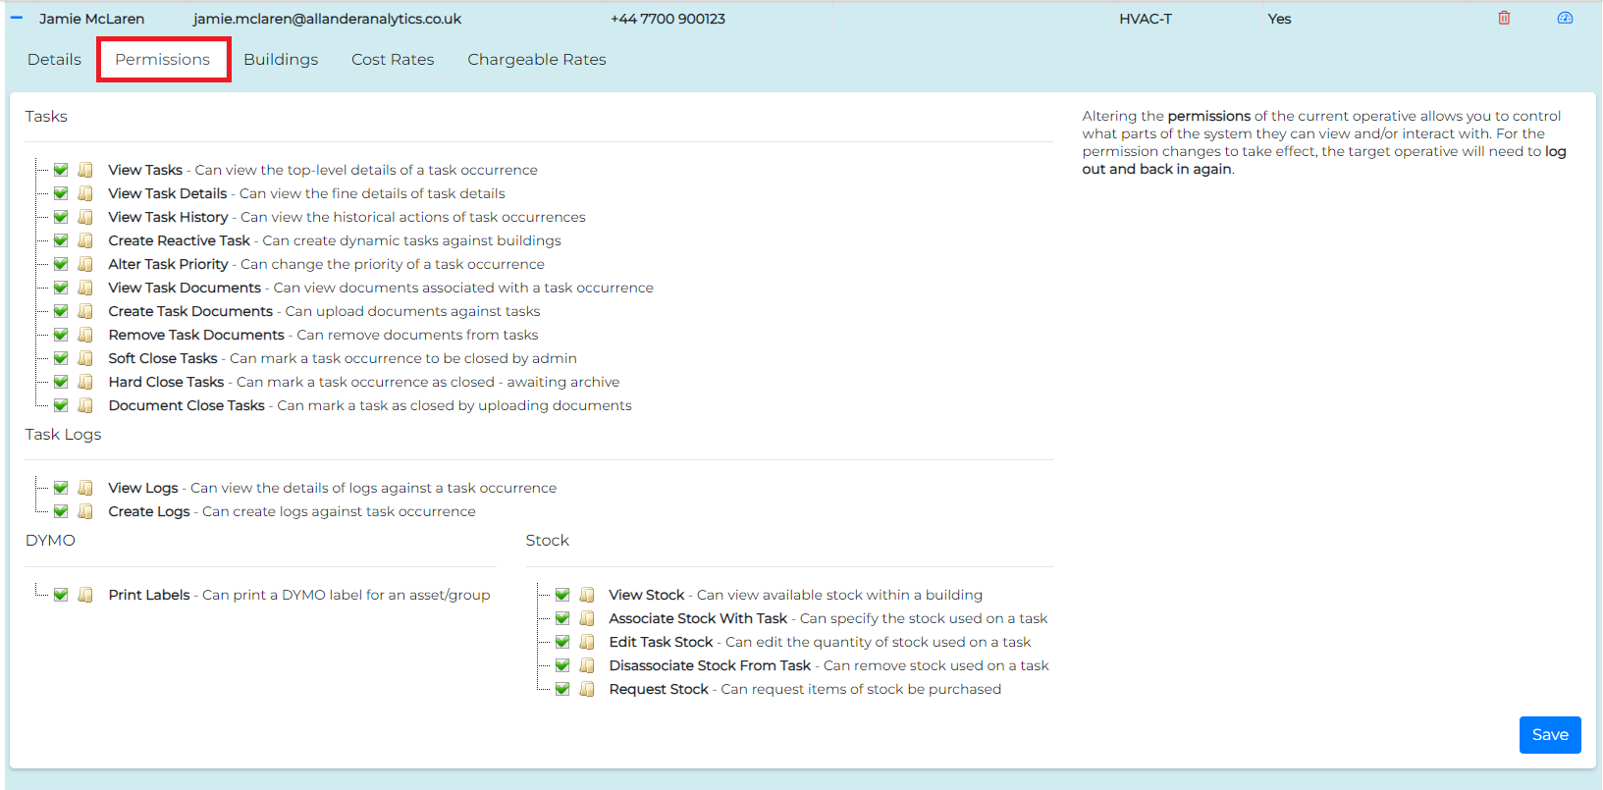Click the folder icon beside Print Labels
This screenshot has width=1603, height=790.
[85, 595]
